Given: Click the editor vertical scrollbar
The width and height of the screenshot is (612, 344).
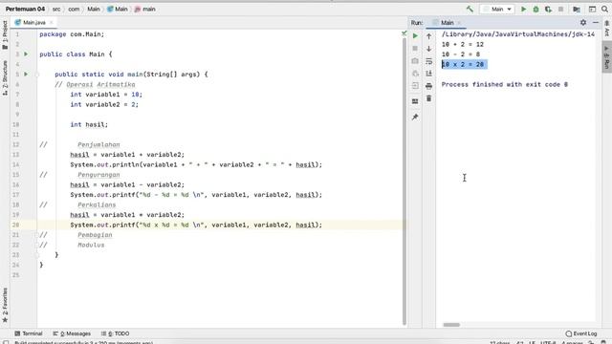Looking at the screenshot, I should tap(404, 182).
